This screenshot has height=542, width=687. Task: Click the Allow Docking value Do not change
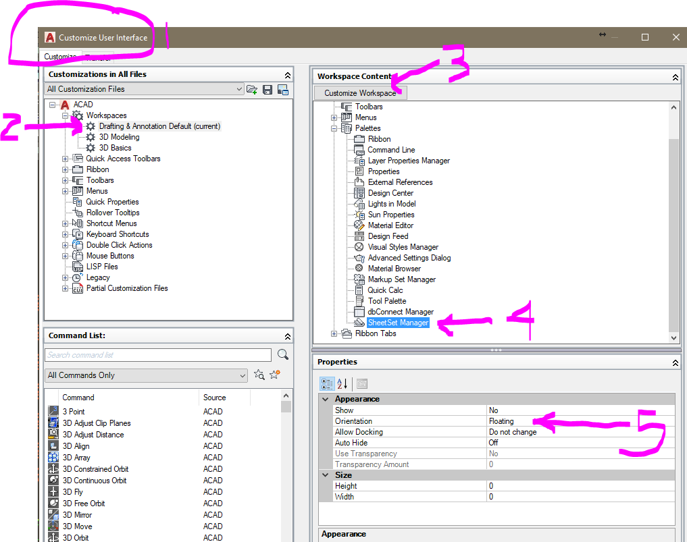point(580,432)
